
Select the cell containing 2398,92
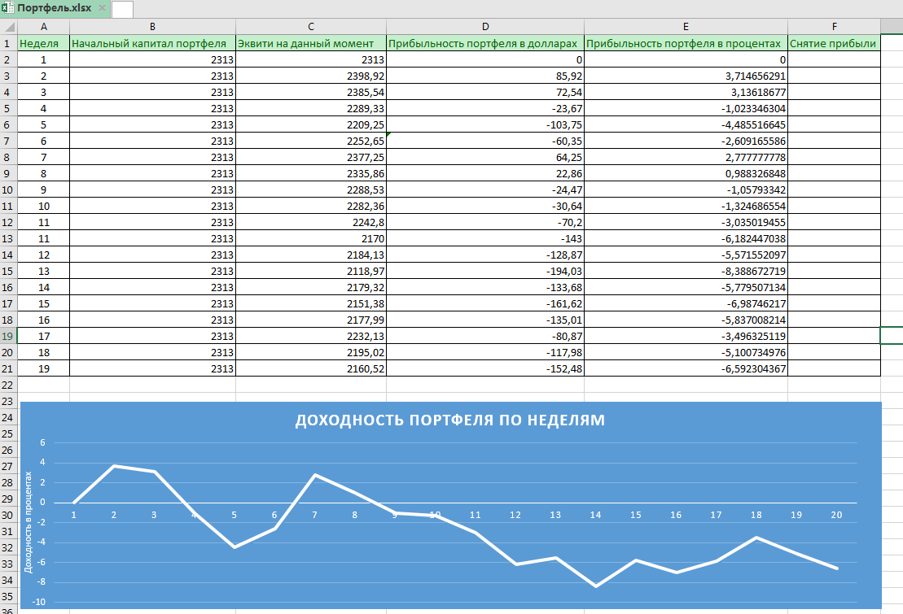pos(310,76)
